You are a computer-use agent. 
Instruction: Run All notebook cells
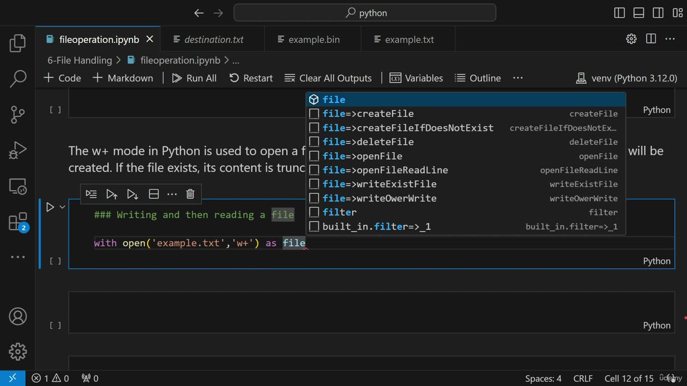click(x=194, y=78)
